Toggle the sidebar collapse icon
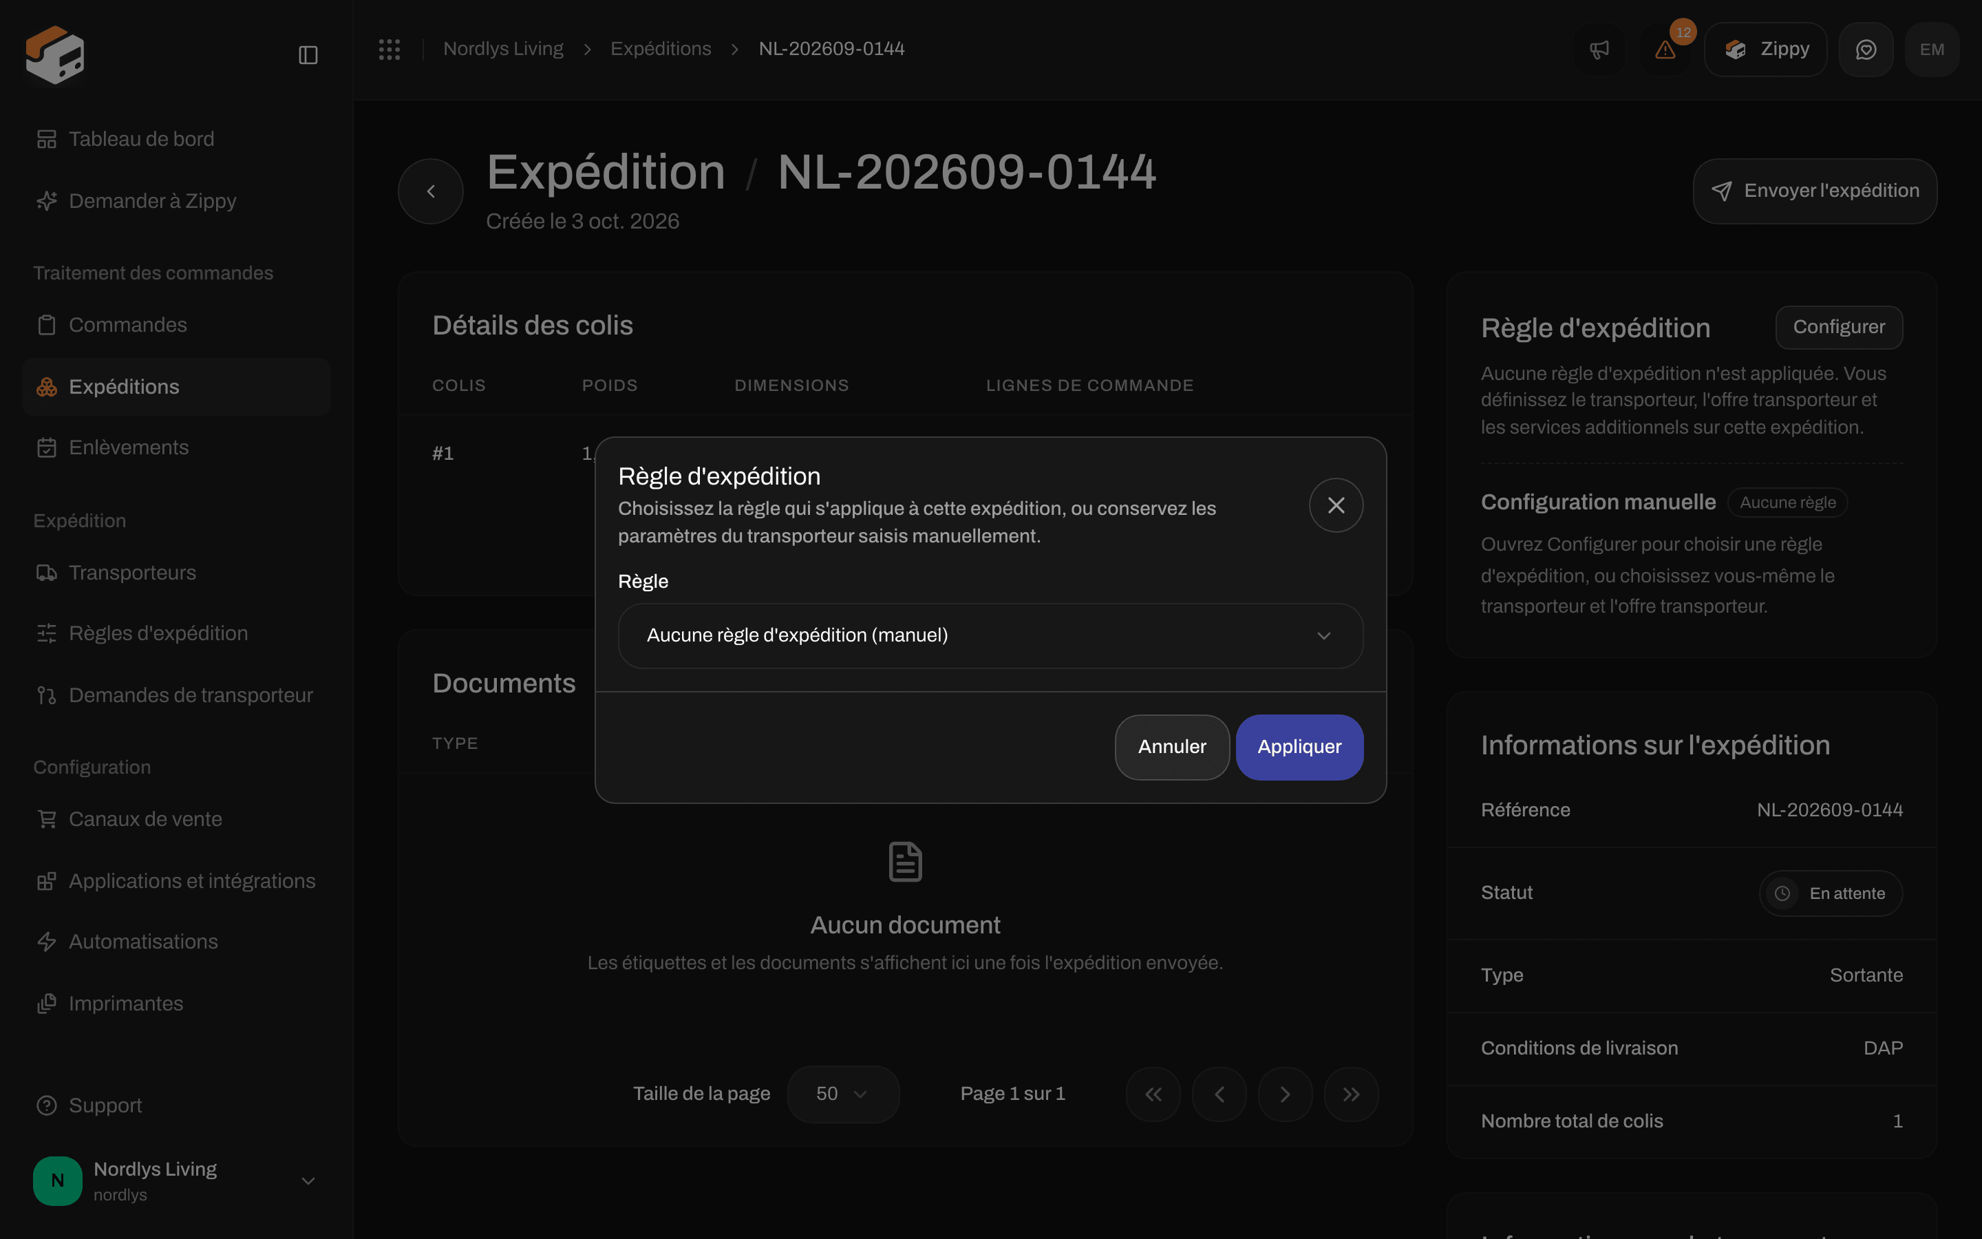 click(308, 55)
